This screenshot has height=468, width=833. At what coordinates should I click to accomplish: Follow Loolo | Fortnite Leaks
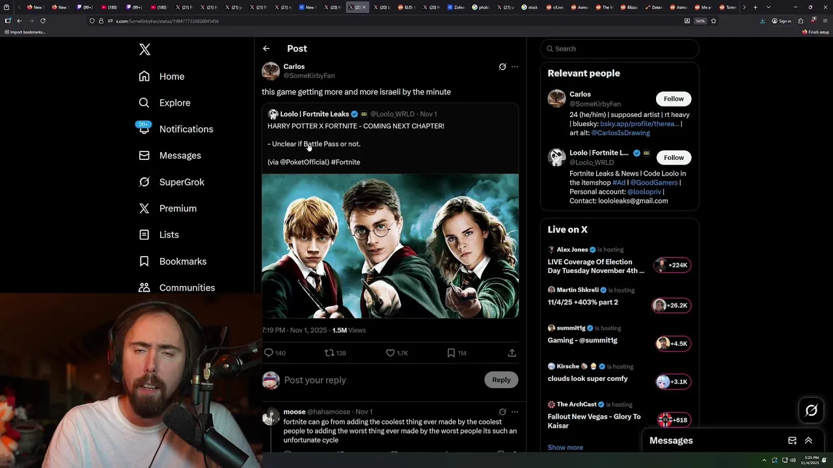[674, 157]
